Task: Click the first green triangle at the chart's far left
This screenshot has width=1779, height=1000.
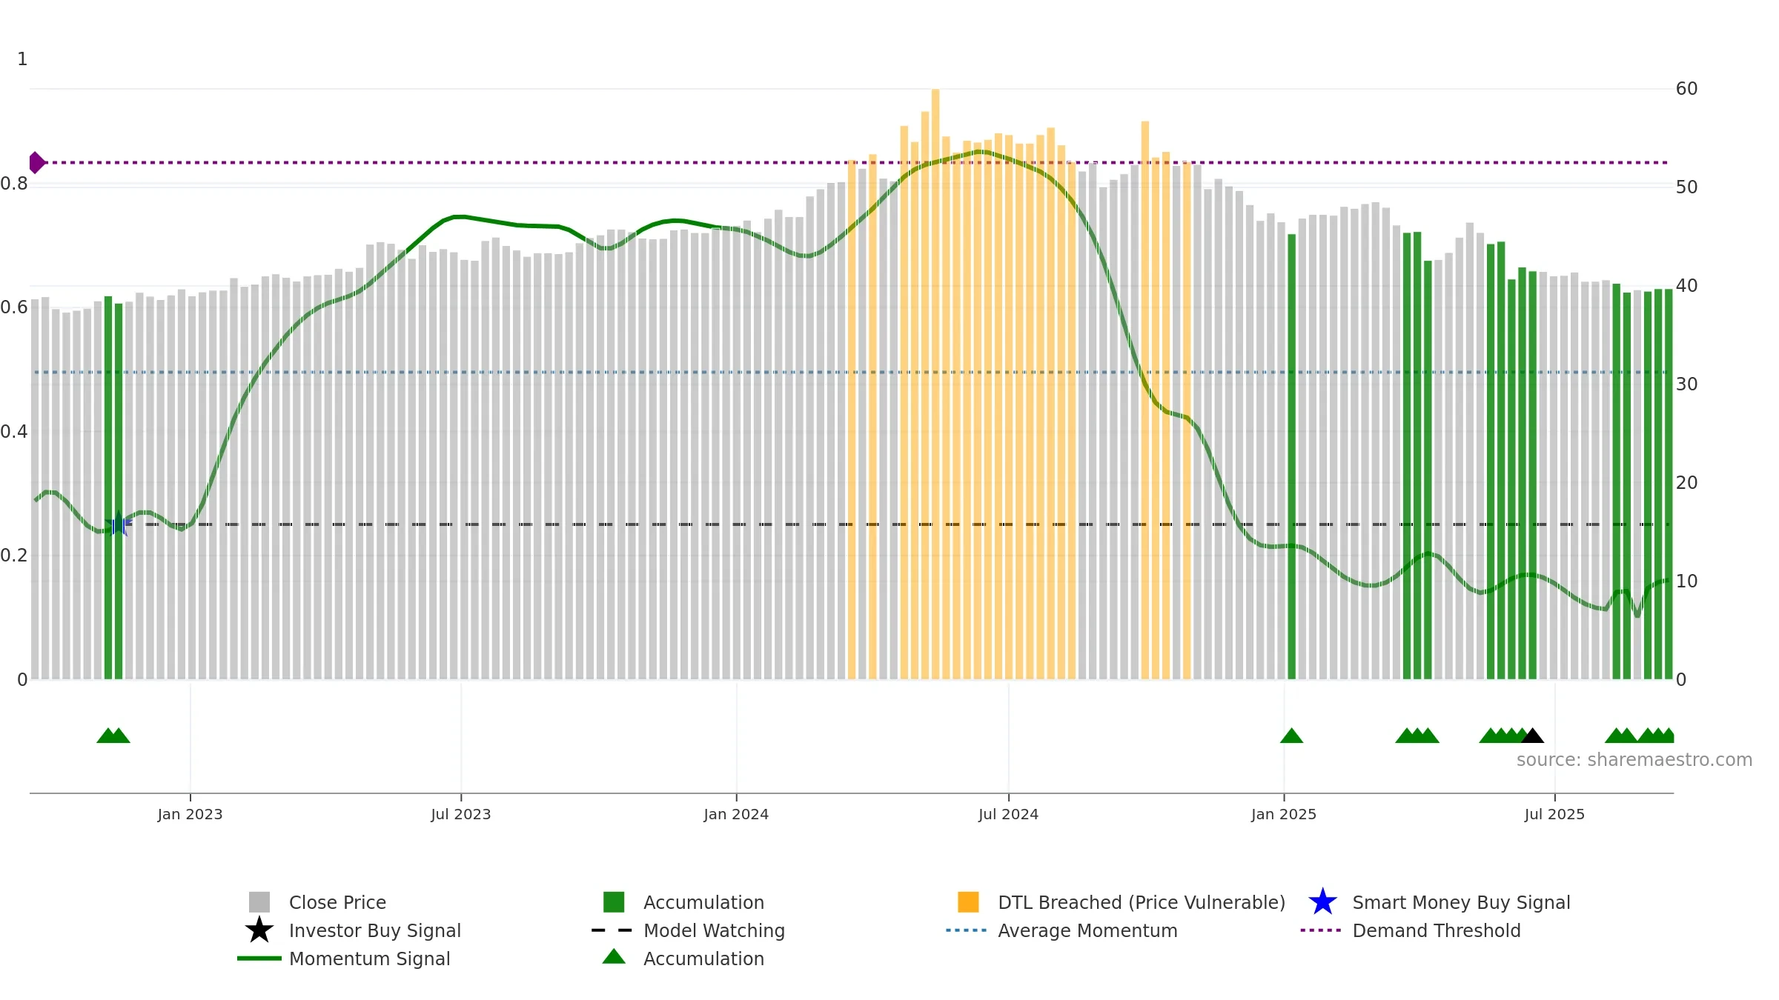Action: click(x=107, y=736)
